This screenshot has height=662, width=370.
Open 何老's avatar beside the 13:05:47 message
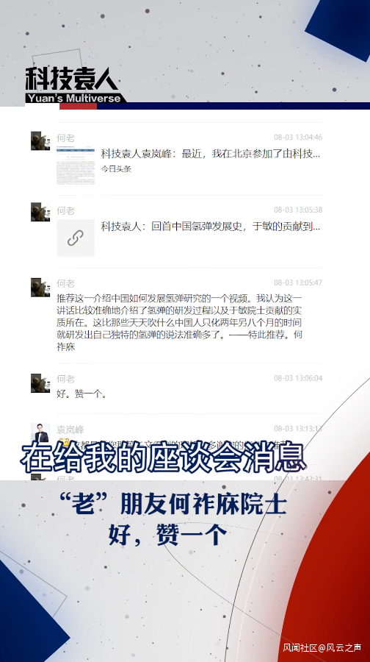[x=40, y=287]
